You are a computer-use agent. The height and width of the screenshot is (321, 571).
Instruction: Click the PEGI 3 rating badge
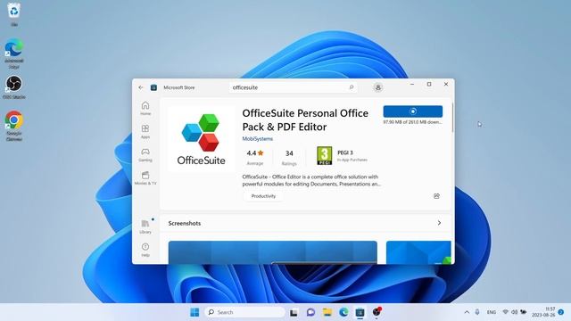324,156
